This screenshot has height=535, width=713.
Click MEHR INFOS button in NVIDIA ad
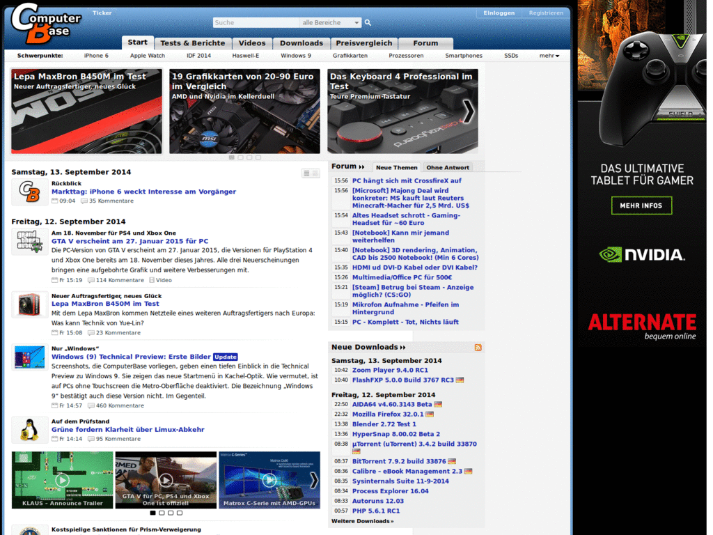tap(641, 206)
